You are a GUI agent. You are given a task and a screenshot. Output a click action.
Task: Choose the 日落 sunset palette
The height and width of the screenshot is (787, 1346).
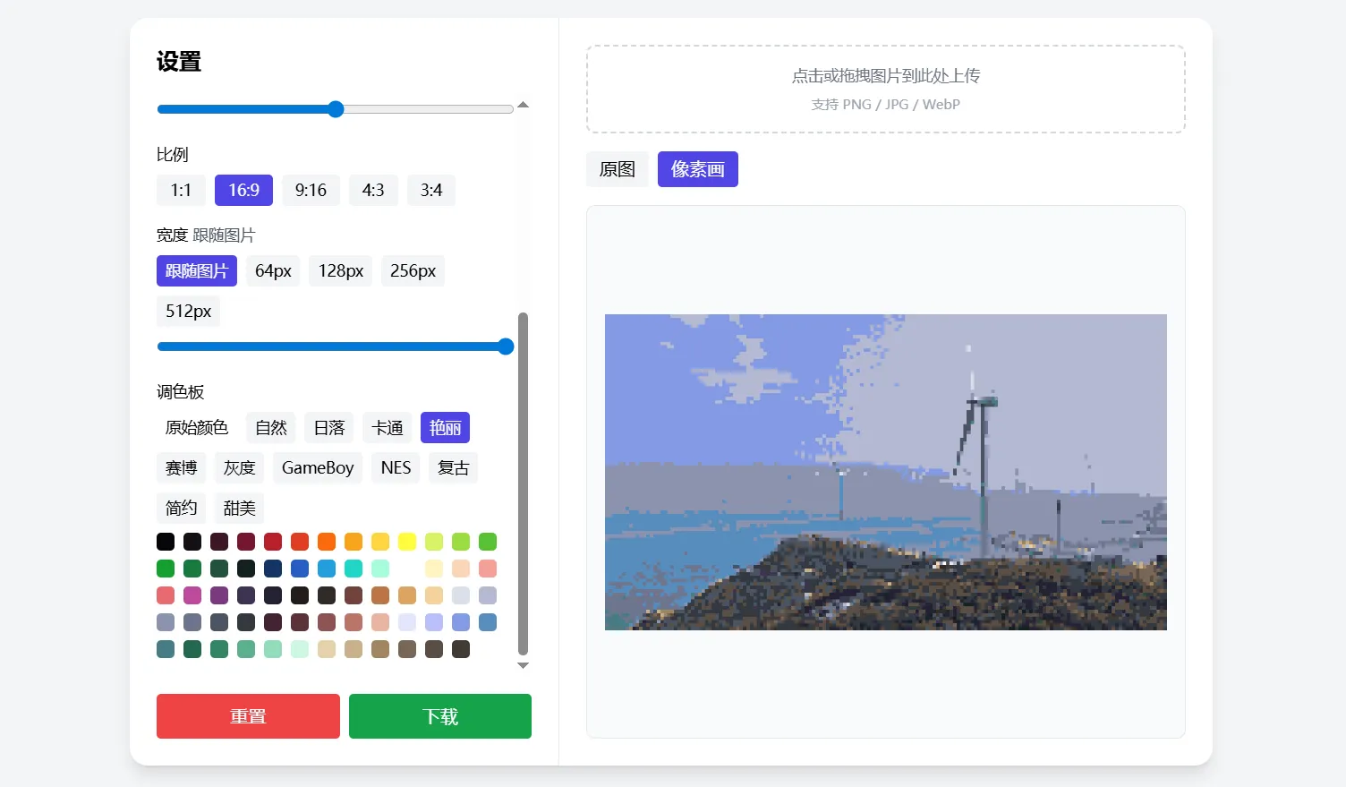(x=328, y=427)
